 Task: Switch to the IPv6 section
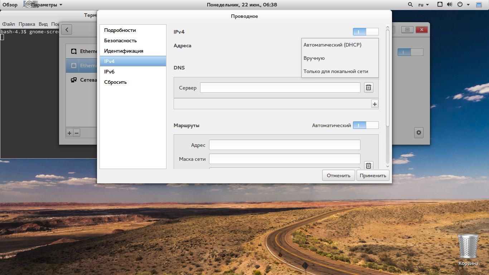[133, 72]
